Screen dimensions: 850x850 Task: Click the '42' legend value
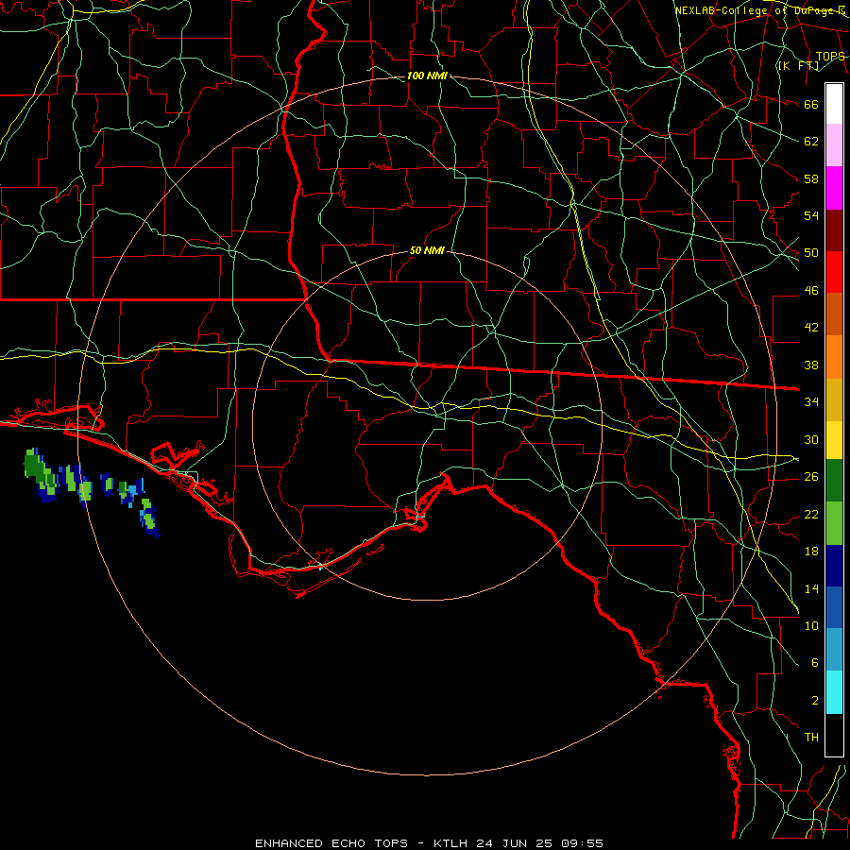[x=811, y=327]
